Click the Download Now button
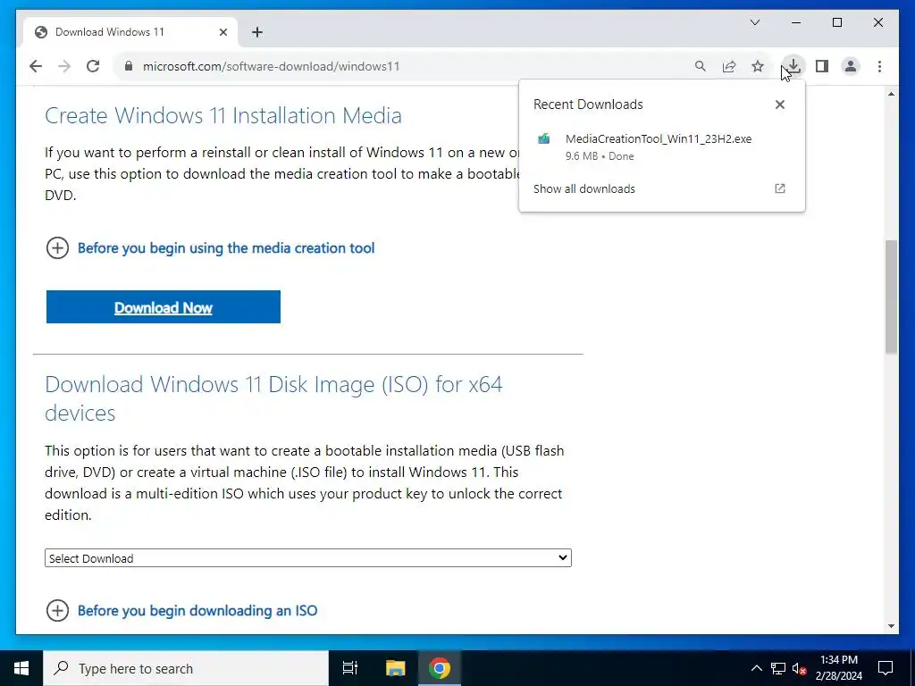Screen dimensions: 915x686 click(164, 307)
